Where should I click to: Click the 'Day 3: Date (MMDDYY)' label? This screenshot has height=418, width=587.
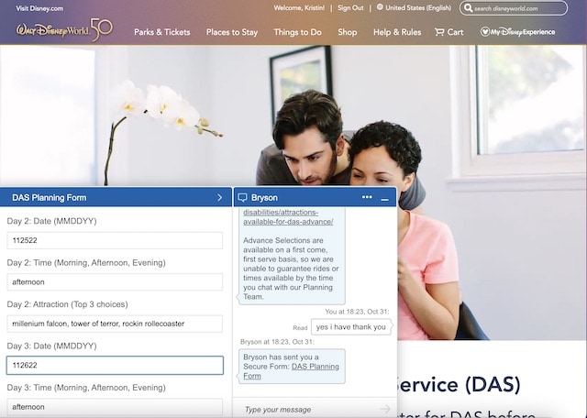pyautogui.click(x=51, y=346)
